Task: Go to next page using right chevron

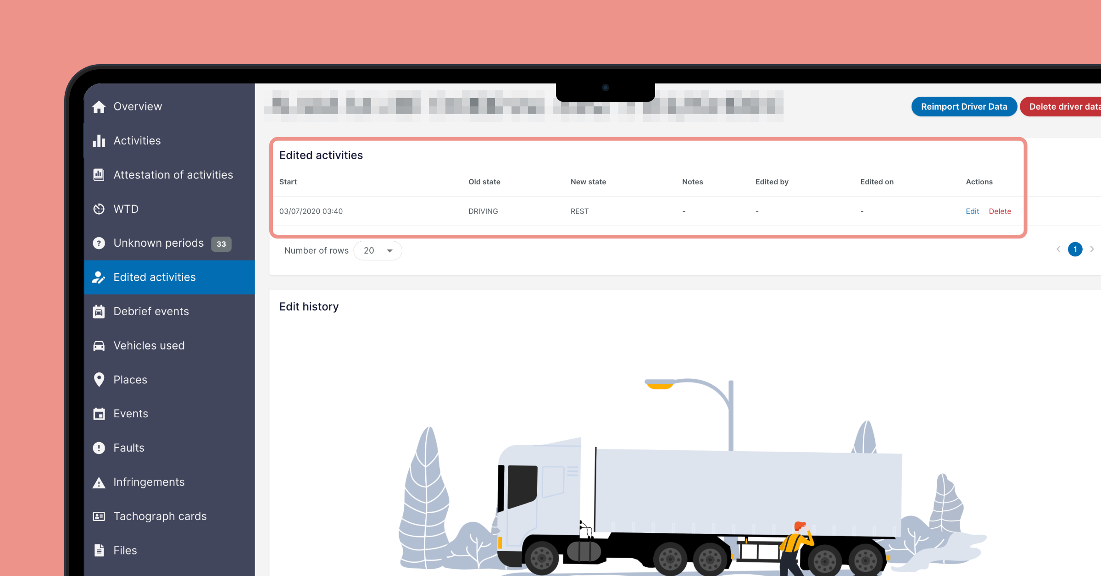Action: pos(1092,249)
